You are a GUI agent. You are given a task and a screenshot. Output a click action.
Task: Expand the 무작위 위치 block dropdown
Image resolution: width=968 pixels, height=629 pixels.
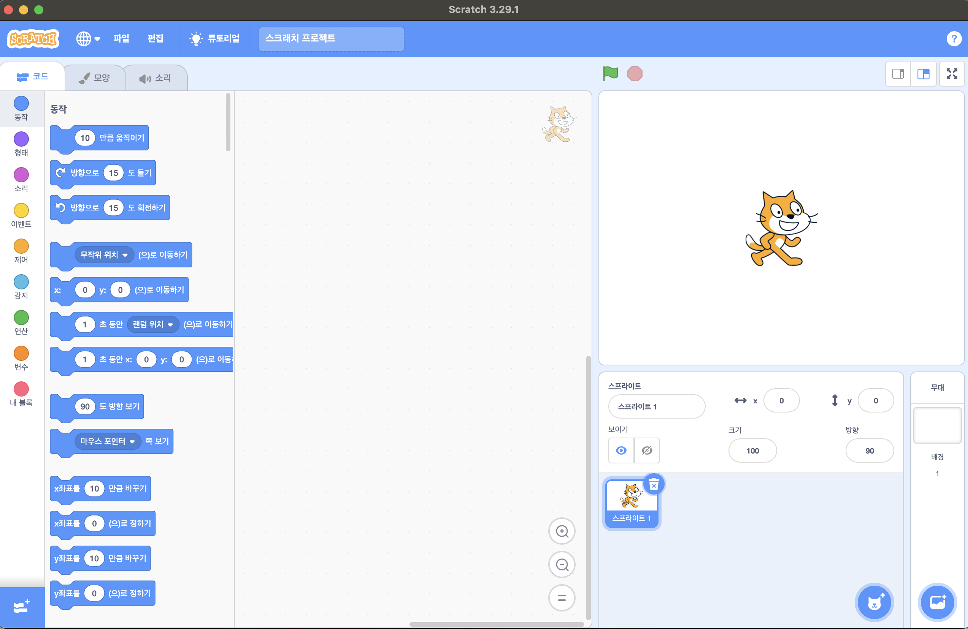click(125, 255)
